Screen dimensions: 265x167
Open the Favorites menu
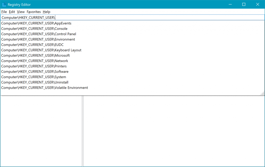point(34,12)
